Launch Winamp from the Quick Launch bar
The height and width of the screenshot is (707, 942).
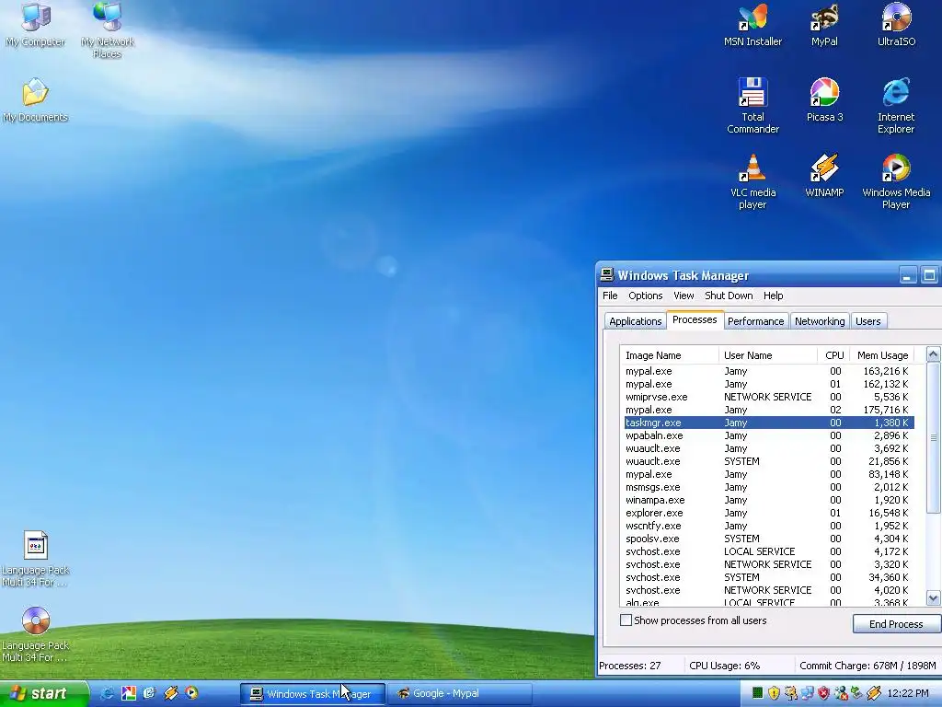pyautogui.click(x=170, y=693)
